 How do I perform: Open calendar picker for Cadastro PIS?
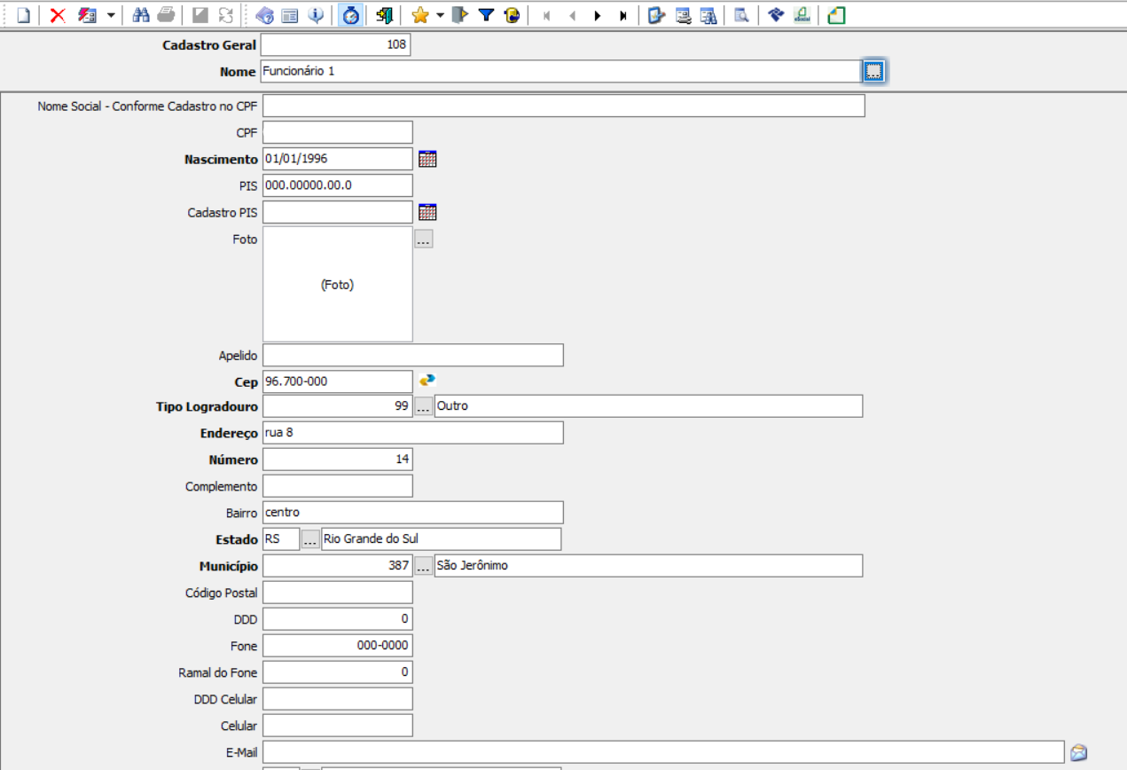pyautogui.click(x=427, y=212)
